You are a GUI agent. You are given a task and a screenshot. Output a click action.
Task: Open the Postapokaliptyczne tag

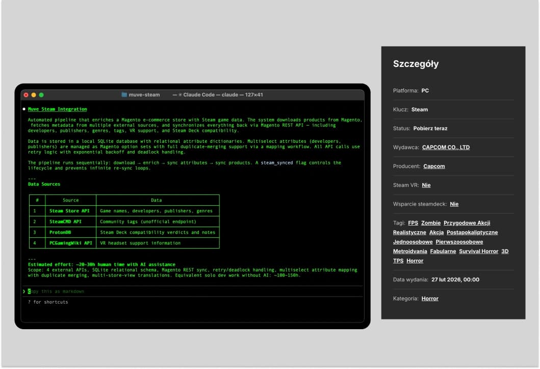472,233
